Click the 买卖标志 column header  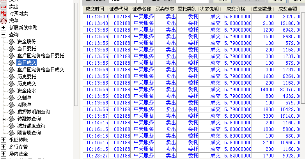[x=165, y=9]
